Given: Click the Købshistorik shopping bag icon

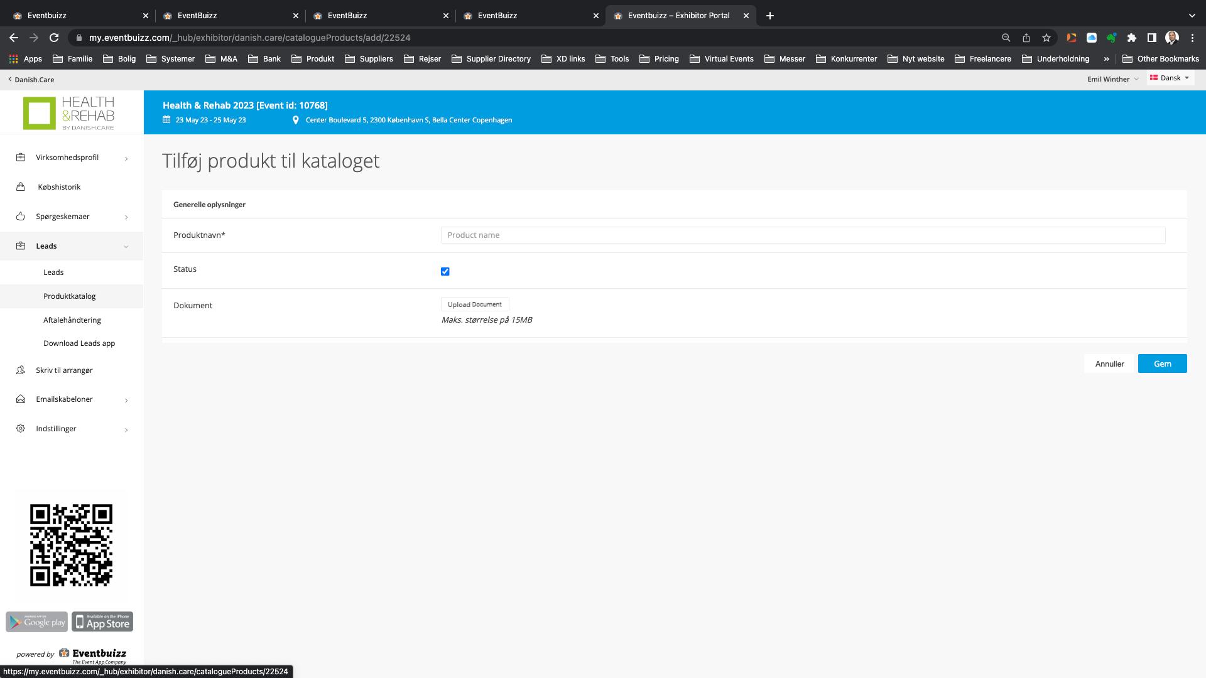Looking at the screenshot, I should click(x=21, y=187).
